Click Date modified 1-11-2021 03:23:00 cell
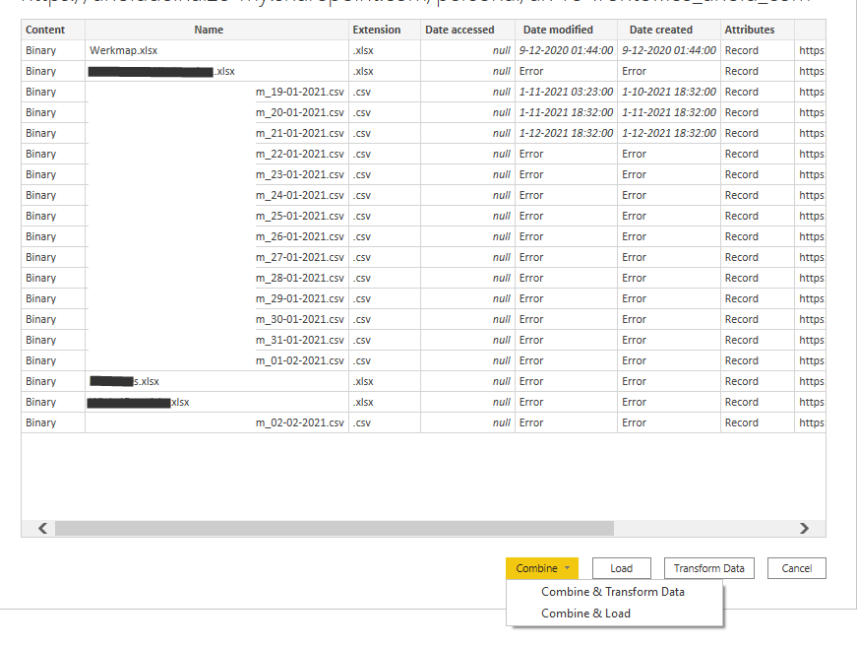 (x=566, y=92)
